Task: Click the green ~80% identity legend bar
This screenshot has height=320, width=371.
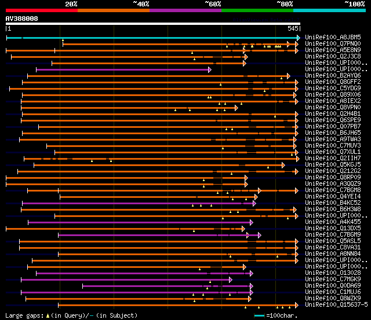Action: (x=257, y=10)
